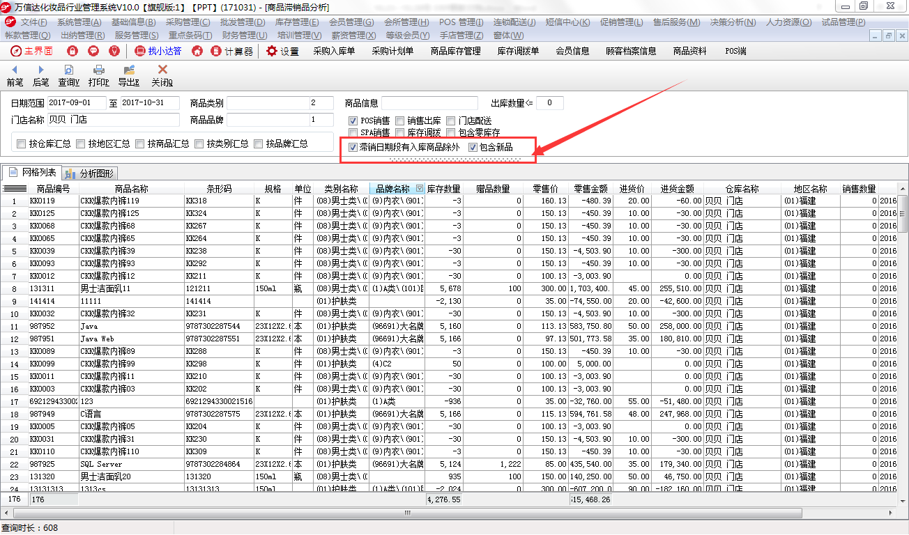This screenshot has height=535, width=909.
Task: Open 商品资料 shortcut
Action: [x=689, y=51]
